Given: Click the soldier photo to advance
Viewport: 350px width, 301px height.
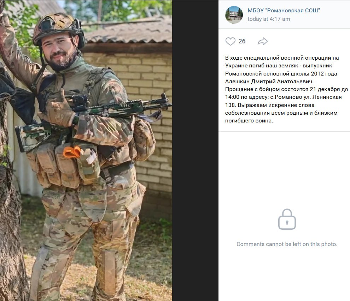Looking at the screenshot, I should tap(86, 150).
